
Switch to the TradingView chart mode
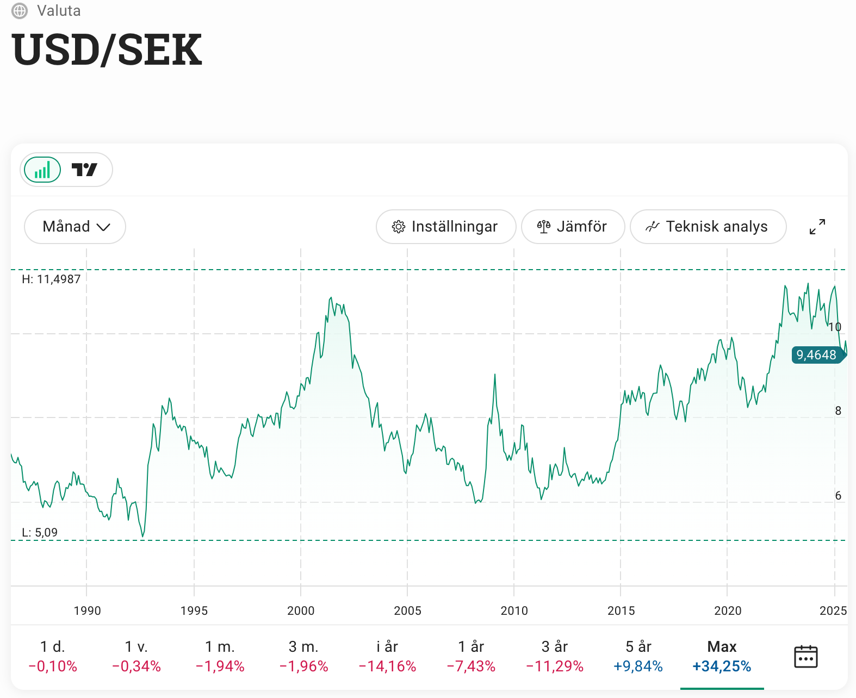pyautogui.click(x=84, y=170)
